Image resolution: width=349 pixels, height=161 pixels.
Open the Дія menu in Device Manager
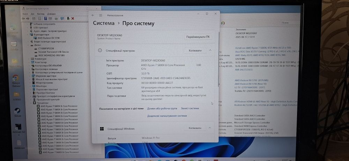(32, 14)
